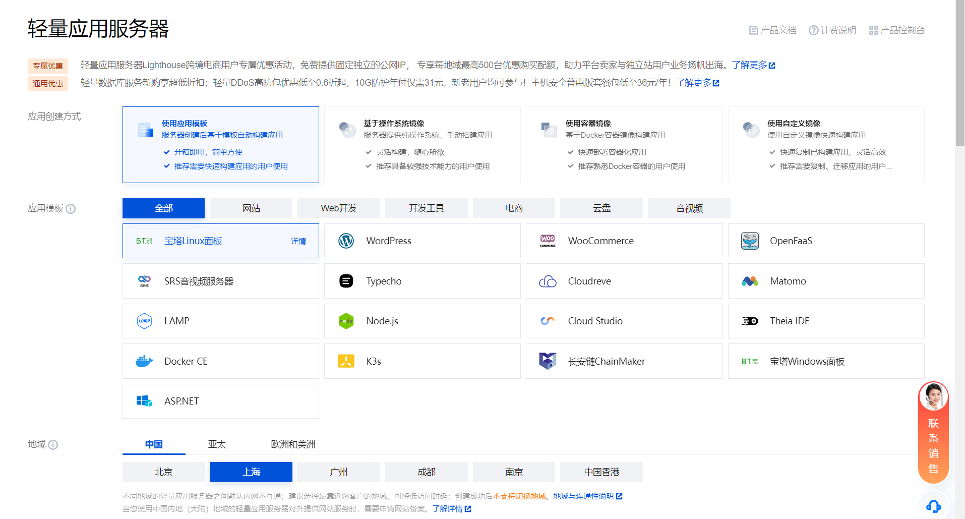Click the Cloudreve cloud icon

548,281
